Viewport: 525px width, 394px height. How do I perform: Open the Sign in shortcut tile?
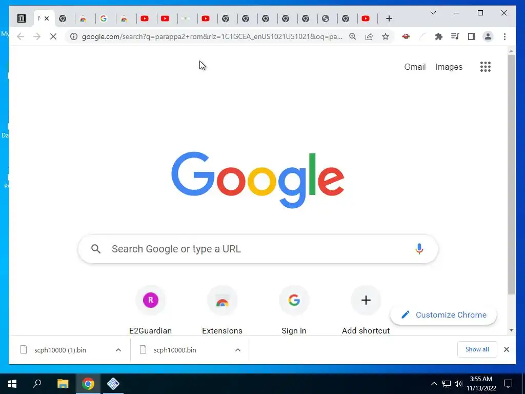[x=294, y=310]
